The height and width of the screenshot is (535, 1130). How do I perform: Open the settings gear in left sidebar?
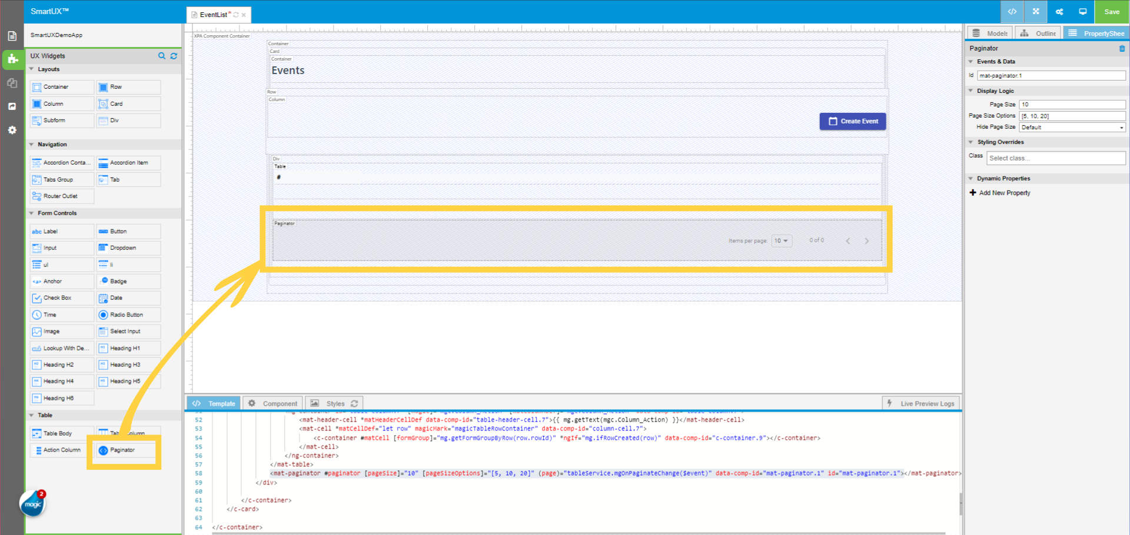[x=12, y=130]
